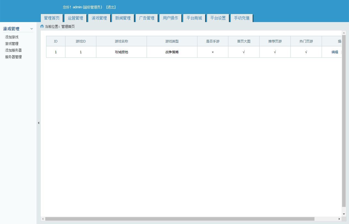
Task: Click the vertical scrollbar thumb
Action: (x=344, y=121)
